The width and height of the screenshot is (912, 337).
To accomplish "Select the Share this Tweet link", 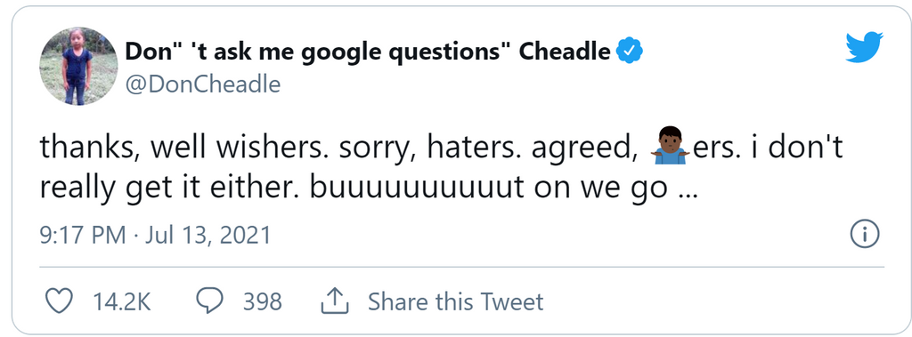I will point(456,301).
